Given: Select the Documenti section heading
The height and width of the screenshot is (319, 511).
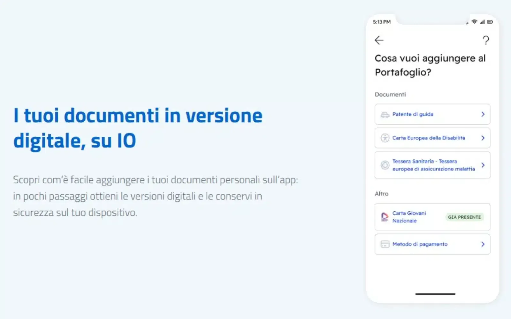Looking at the screenshot, I should point(390,94).
